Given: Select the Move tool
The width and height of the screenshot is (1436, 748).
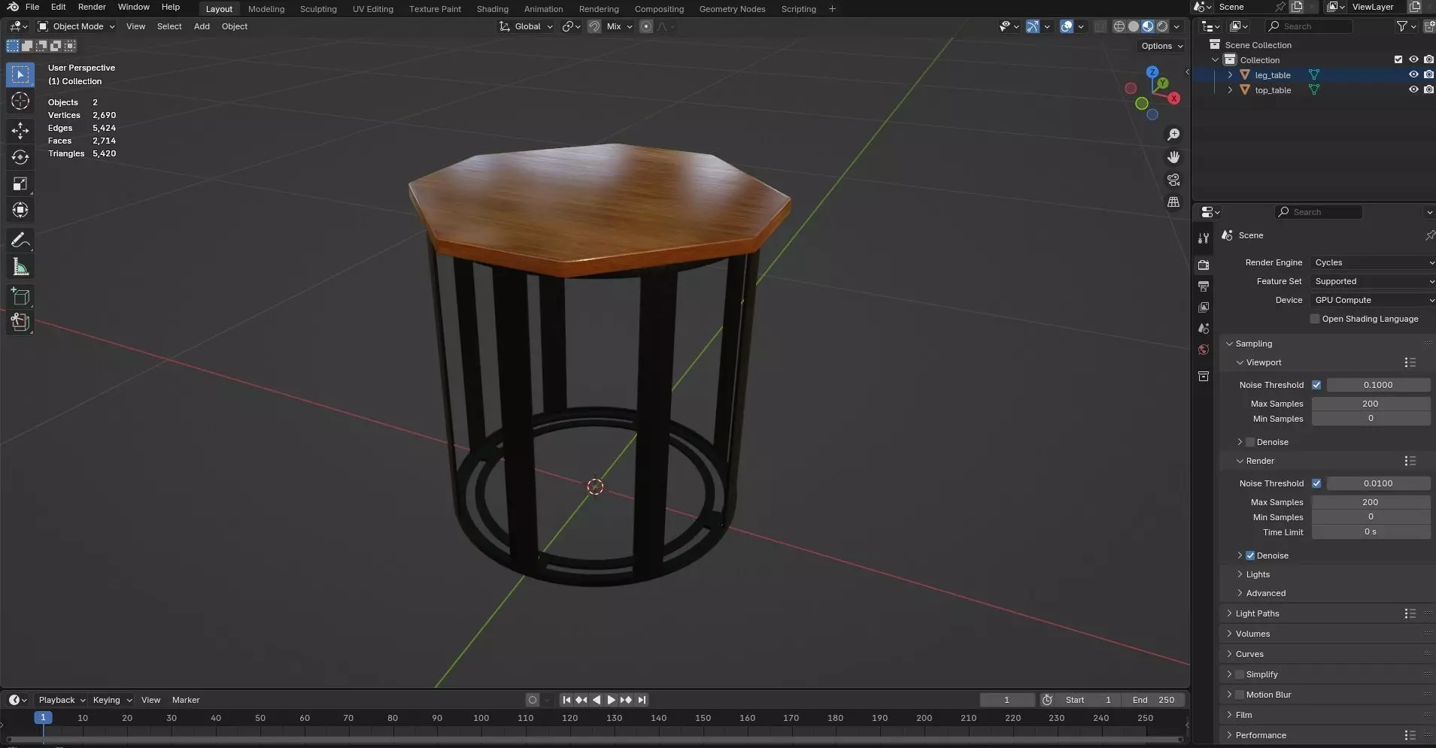Looking at the screenshot, I should tap(20, 131).
